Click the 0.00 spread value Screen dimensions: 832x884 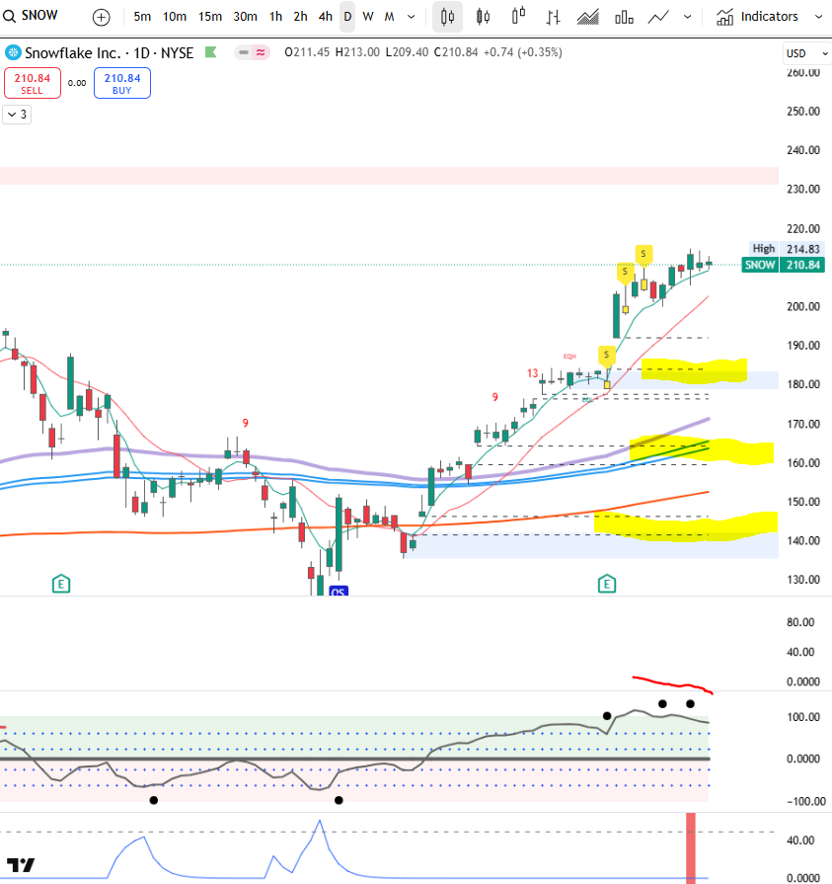[77, 83]
